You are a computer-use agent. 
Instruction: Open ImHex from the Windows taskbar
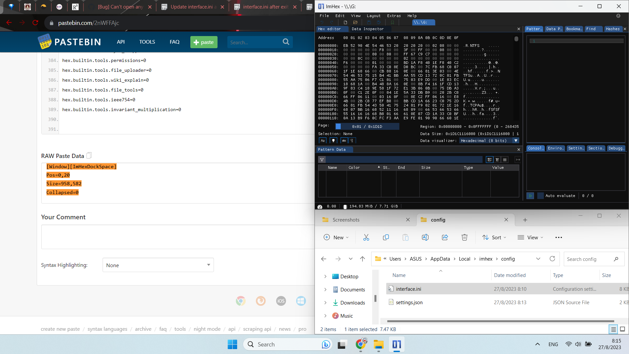[x=396, y=344]
